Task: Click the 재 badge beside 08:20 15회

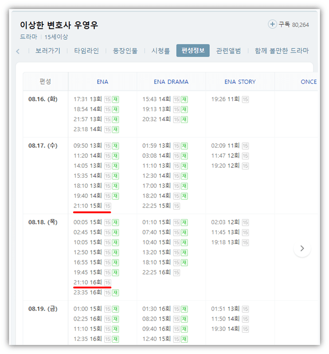Action: tap(184, 319)
